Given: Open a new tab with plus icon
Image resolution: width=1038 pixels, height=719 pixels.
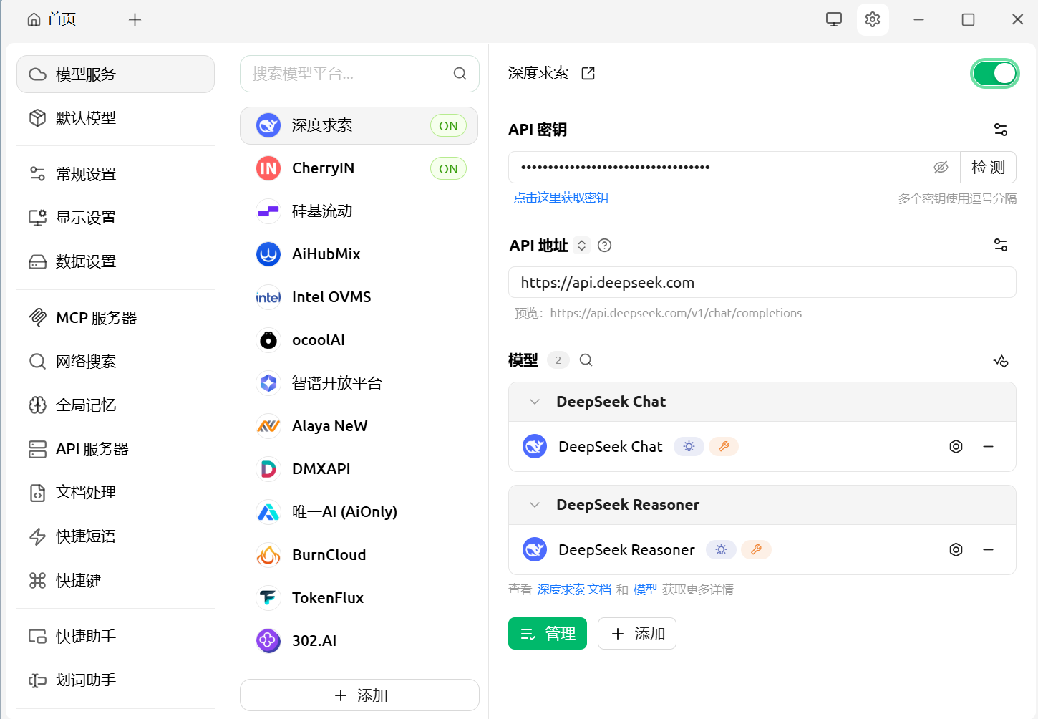Looking at the screenshot, I should coord(135,19).
